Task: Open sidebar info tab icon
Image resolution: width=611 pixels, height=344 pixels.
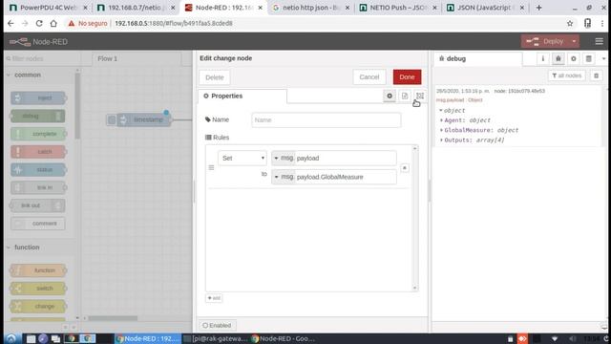Action: click(543, 58)
